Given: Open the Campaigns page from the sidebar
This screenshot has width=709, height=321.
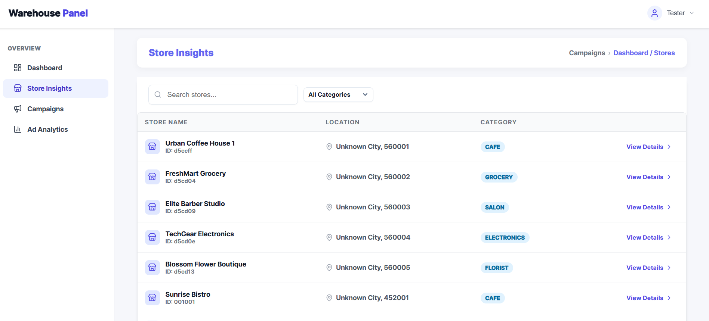Looking at the screenshot, I should [x=45, y=109].
